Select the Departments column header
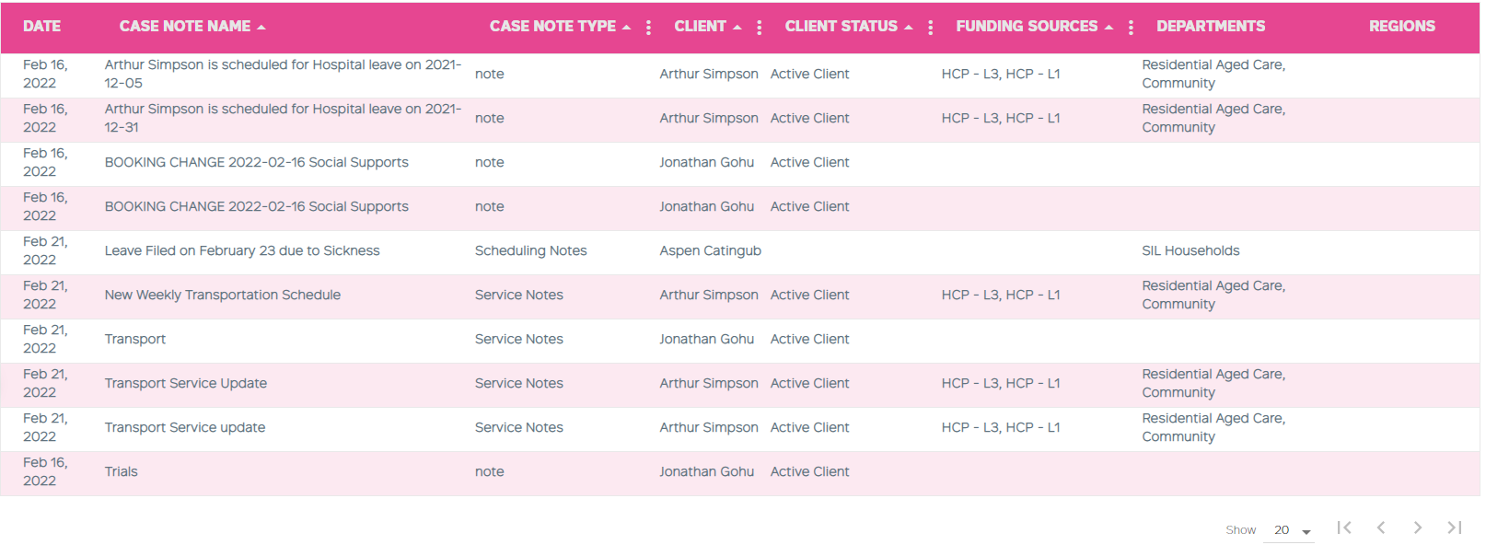The image size is (1486, 545). (x=1211, y=27)
